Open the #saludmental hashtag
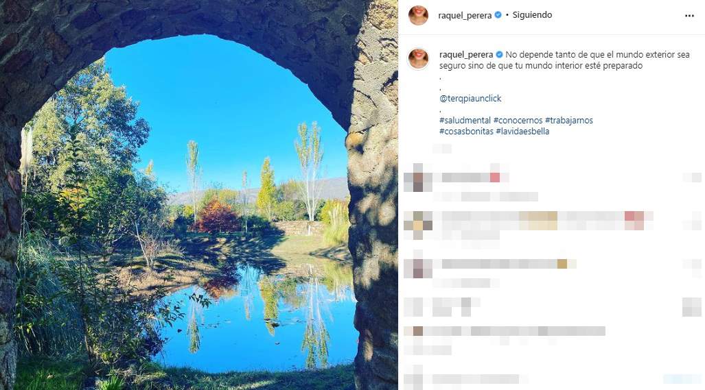The height and width of the screenshot is (390, 705). pyautogui.click(x=465, y=120)
